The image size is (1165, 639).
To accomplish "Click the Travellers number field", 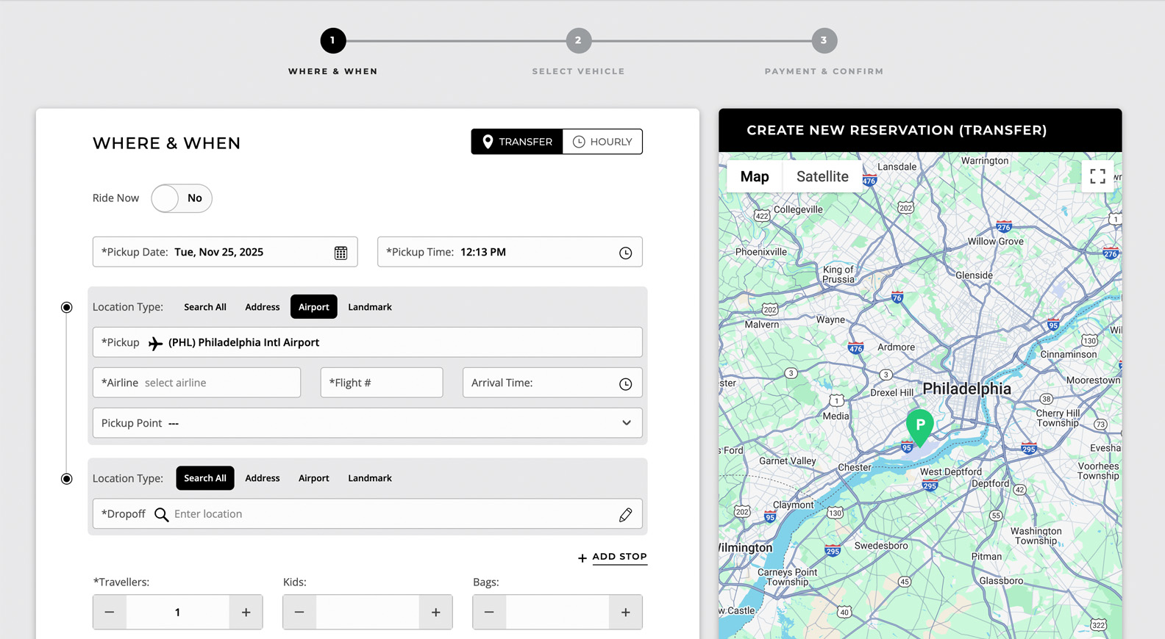I will tap(178, 612).
